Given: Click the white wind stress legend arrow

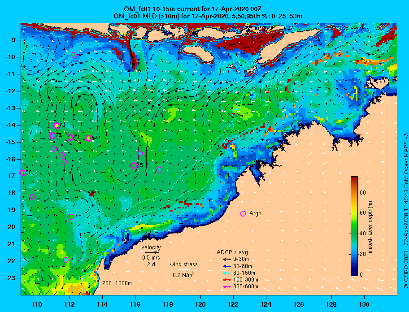Looking at the screenshot, I should point(184,270).
